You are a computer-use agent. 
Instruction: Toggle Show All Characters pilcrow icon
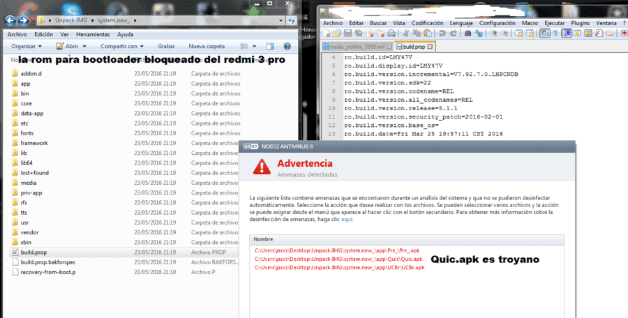(555, 33)
